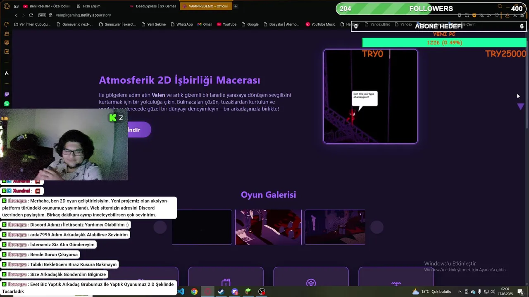Open the dark first gallery image

202,227
